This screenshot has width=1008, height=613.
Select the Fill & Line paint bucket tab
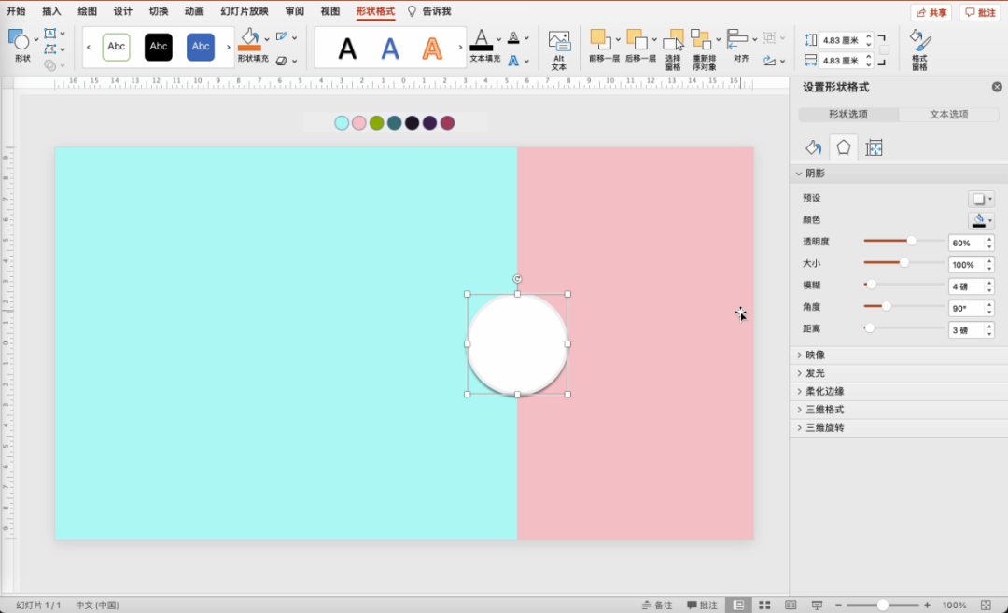pyautogui.click(x=813, y=147)
